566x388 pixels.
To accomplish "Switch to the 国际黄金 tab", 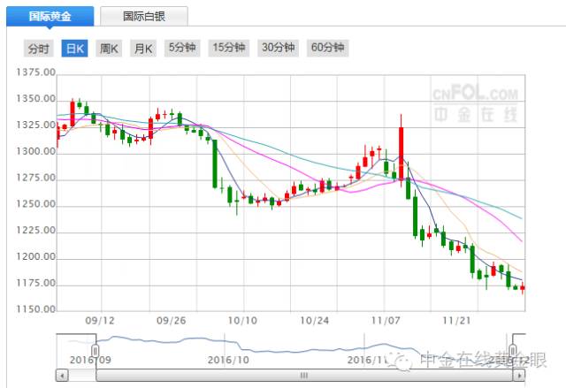I will click(x=51, y=16).
